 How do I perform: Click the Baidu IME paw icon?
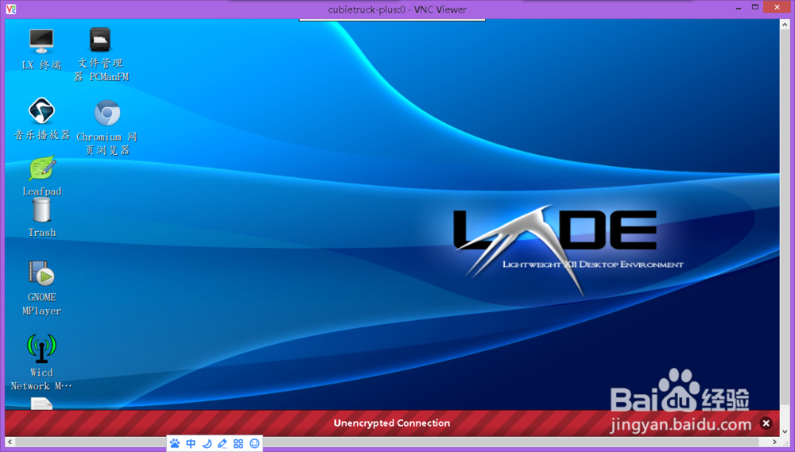tap(175, 444)
